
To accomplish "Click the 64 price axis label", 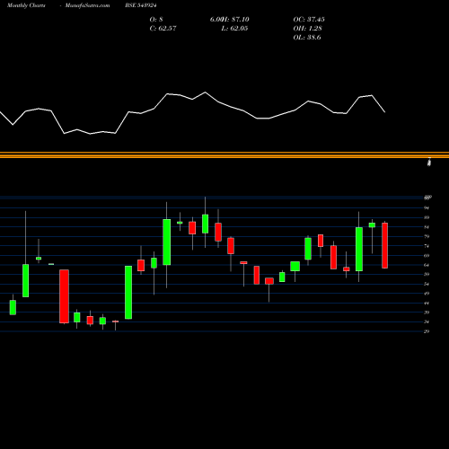I will pos(427,265).
